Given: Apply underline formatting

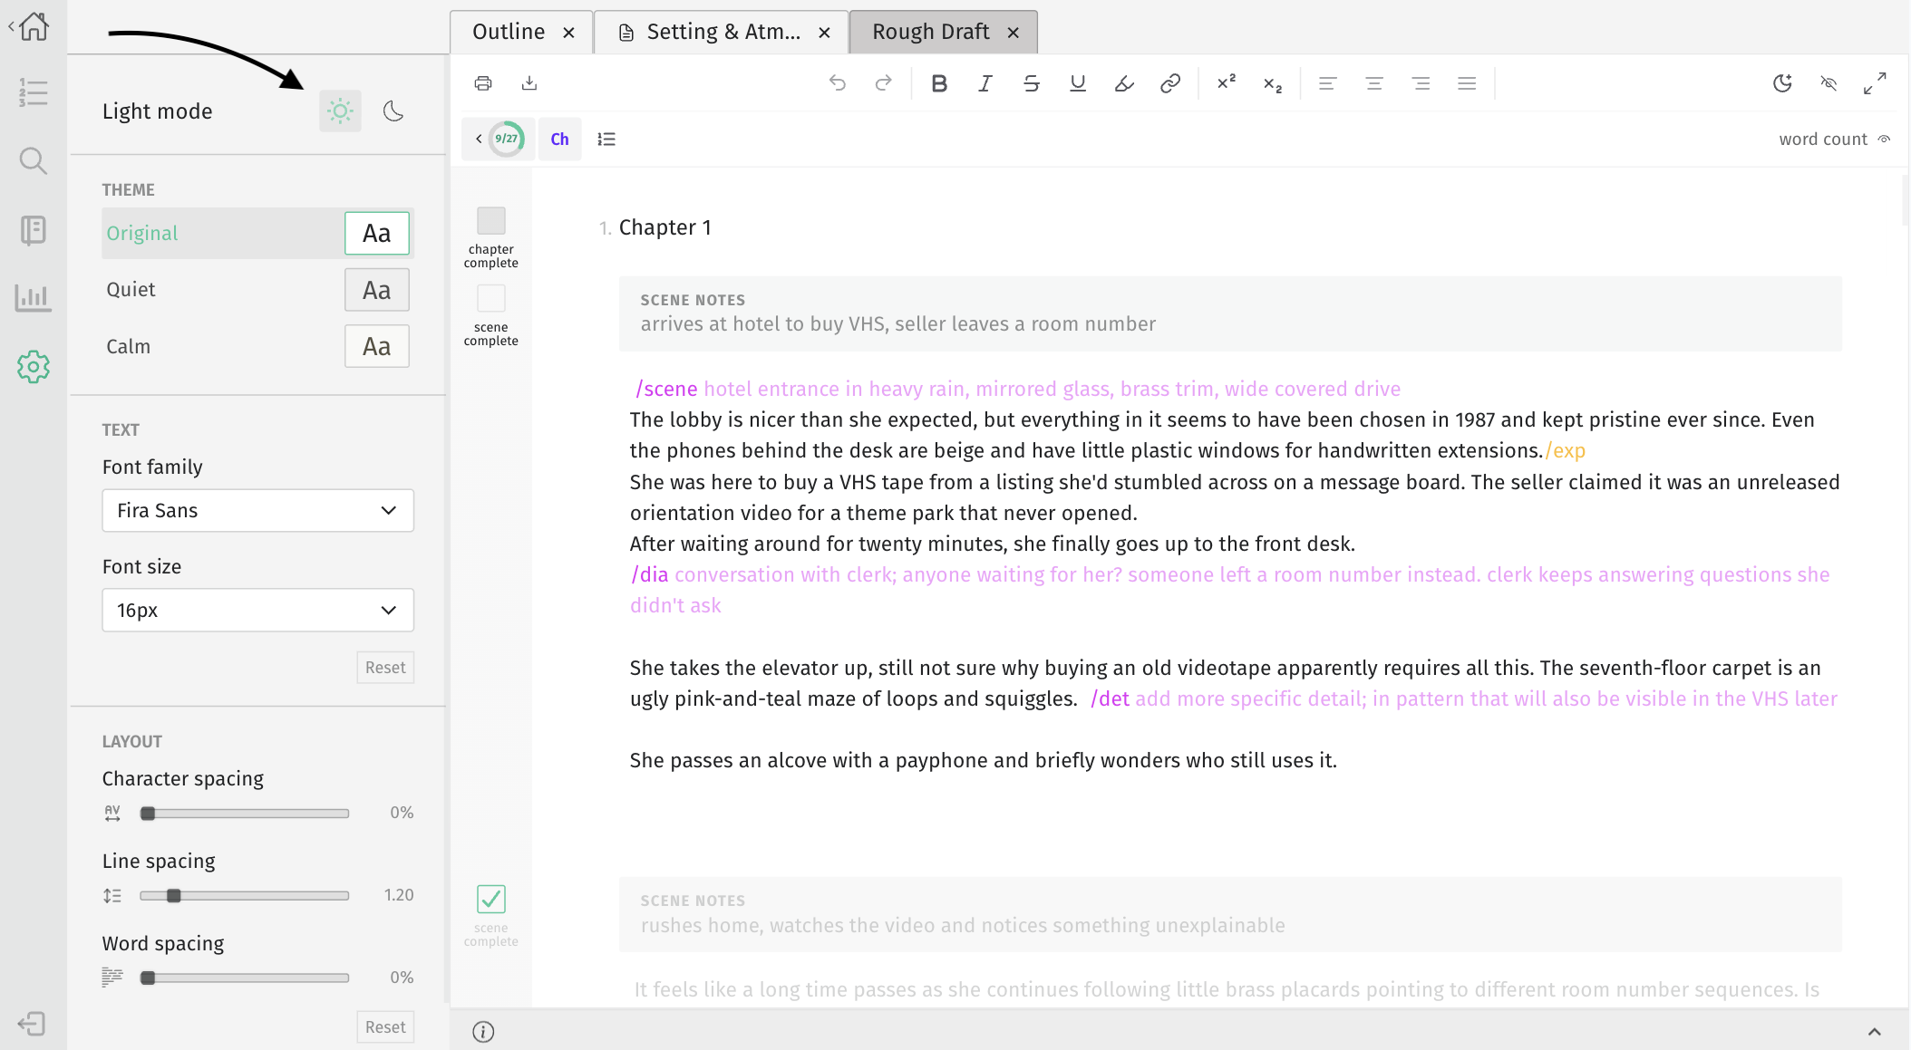Looking at the screenshot, I should tap(1078, 83).
